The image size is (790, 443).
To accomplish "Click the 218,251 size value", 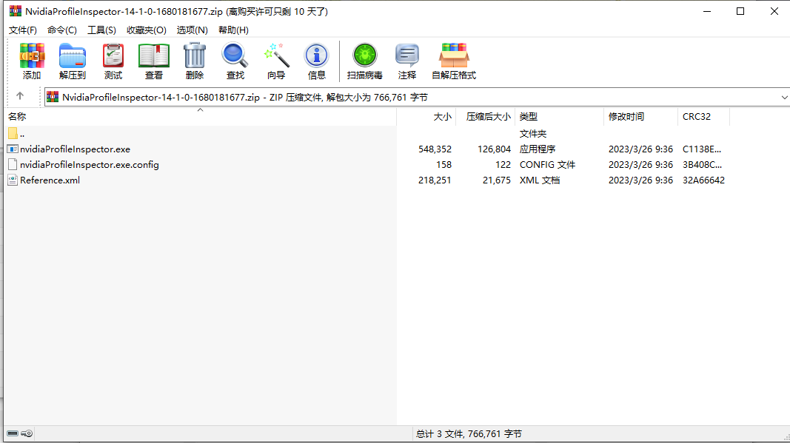I will click(x=435, y=180).
